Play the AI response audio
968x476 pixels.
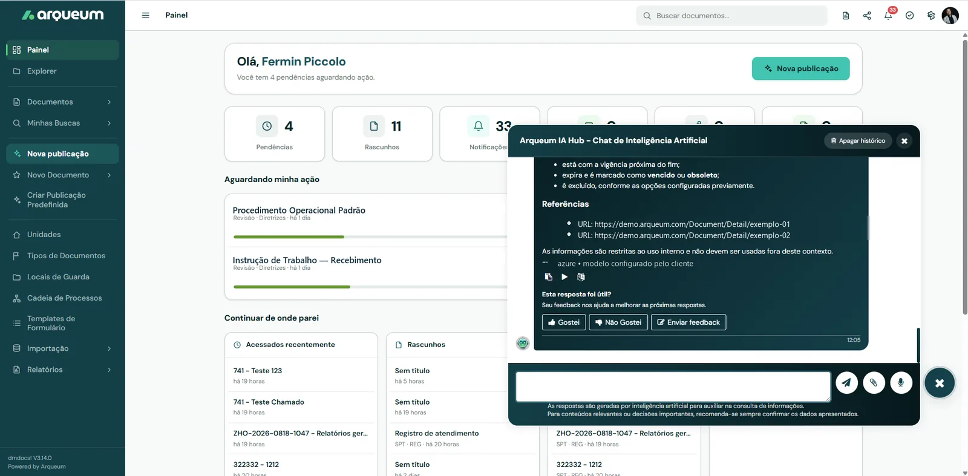[564, 277]
